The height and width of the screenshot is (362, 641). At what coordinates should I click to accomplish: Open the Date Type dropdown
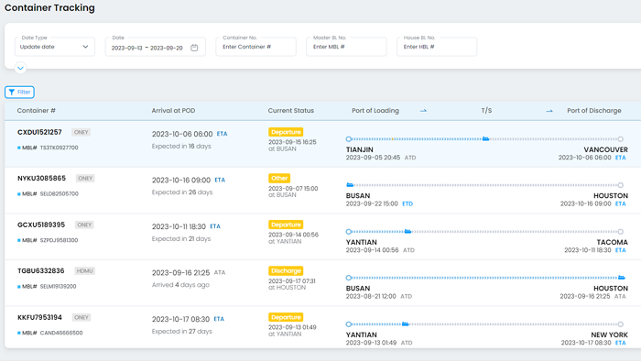tap(55, 47)
